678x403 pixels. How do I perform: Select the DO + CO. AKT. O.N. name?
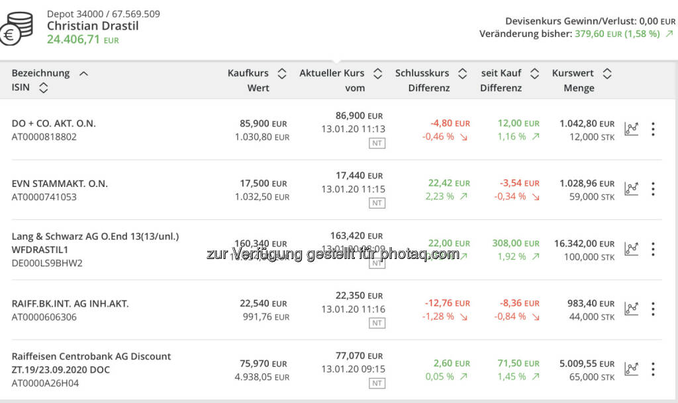(54, 124)
